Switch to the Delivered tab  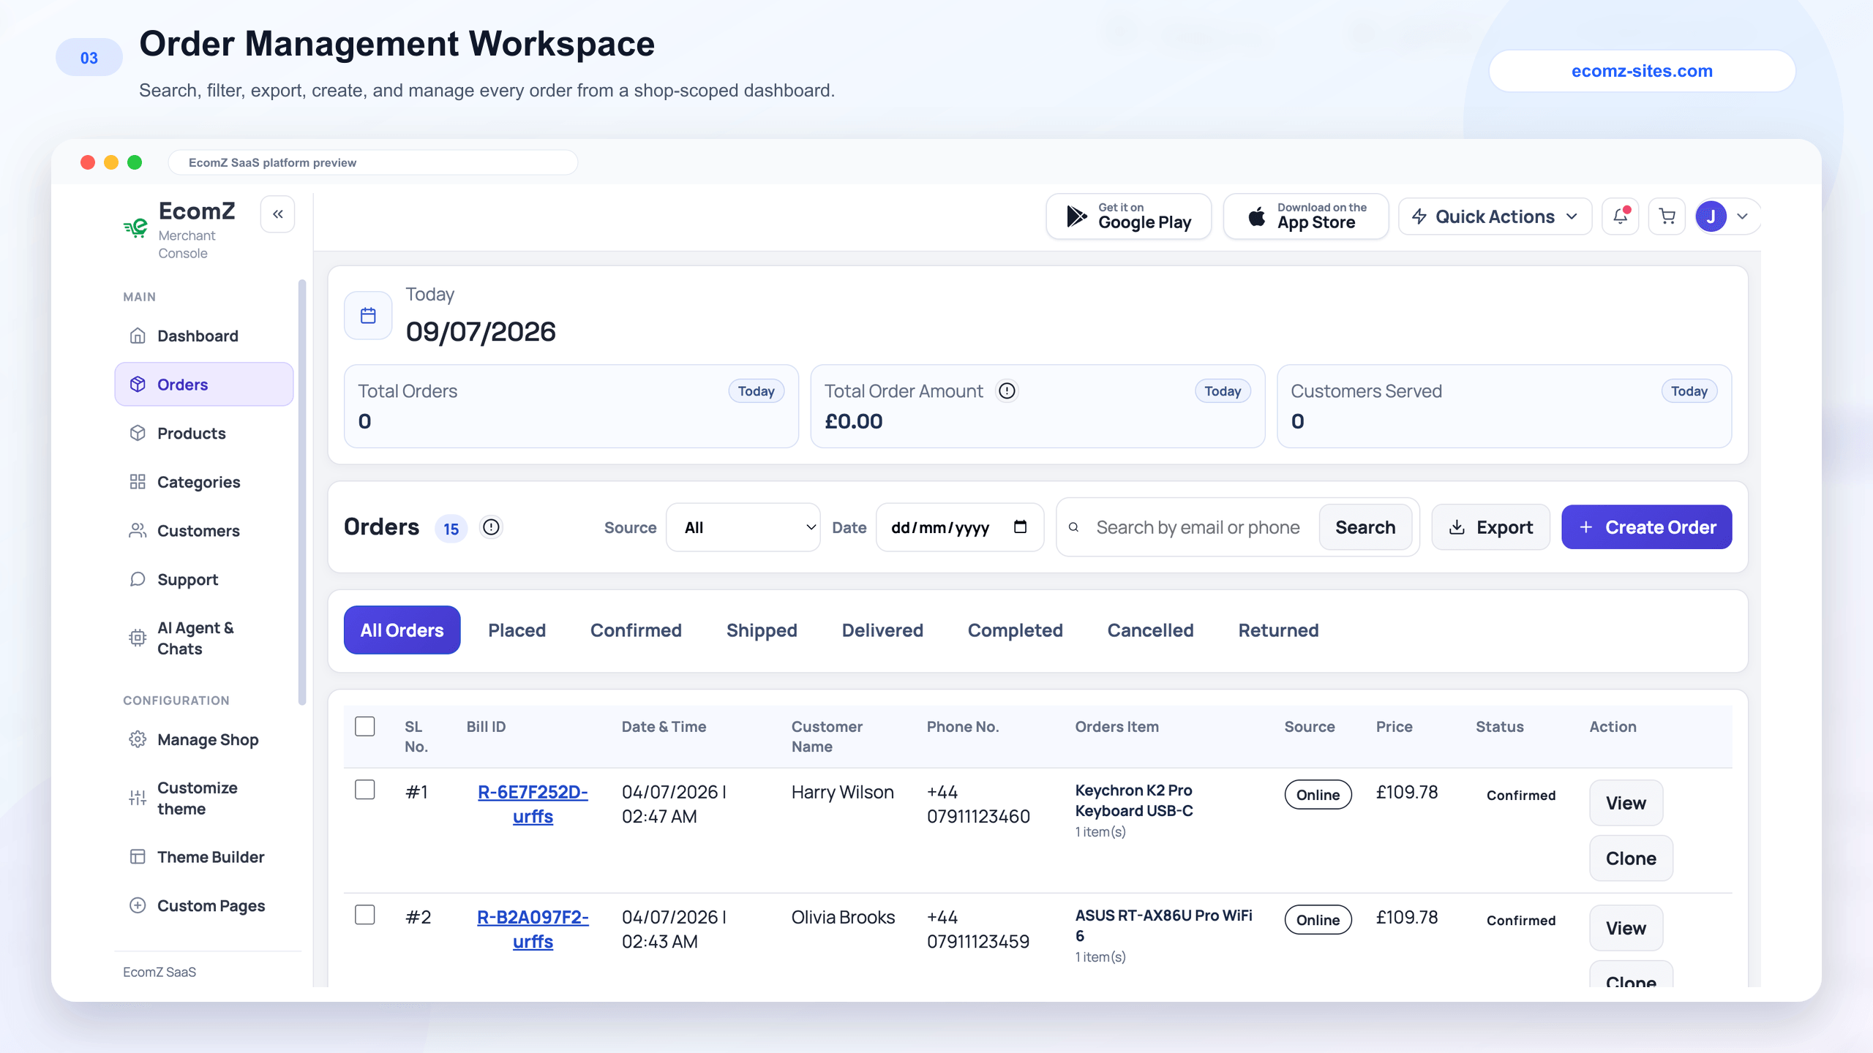pos(882,630)
